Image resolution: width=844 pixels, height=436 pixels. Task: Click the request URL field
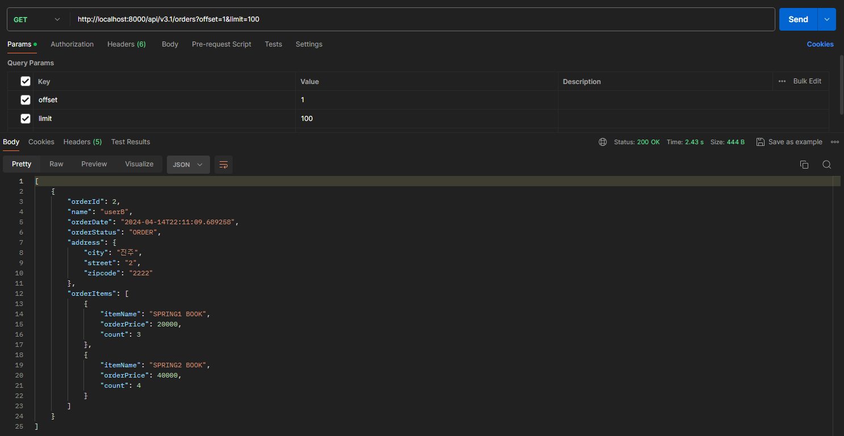coord(423,19)
